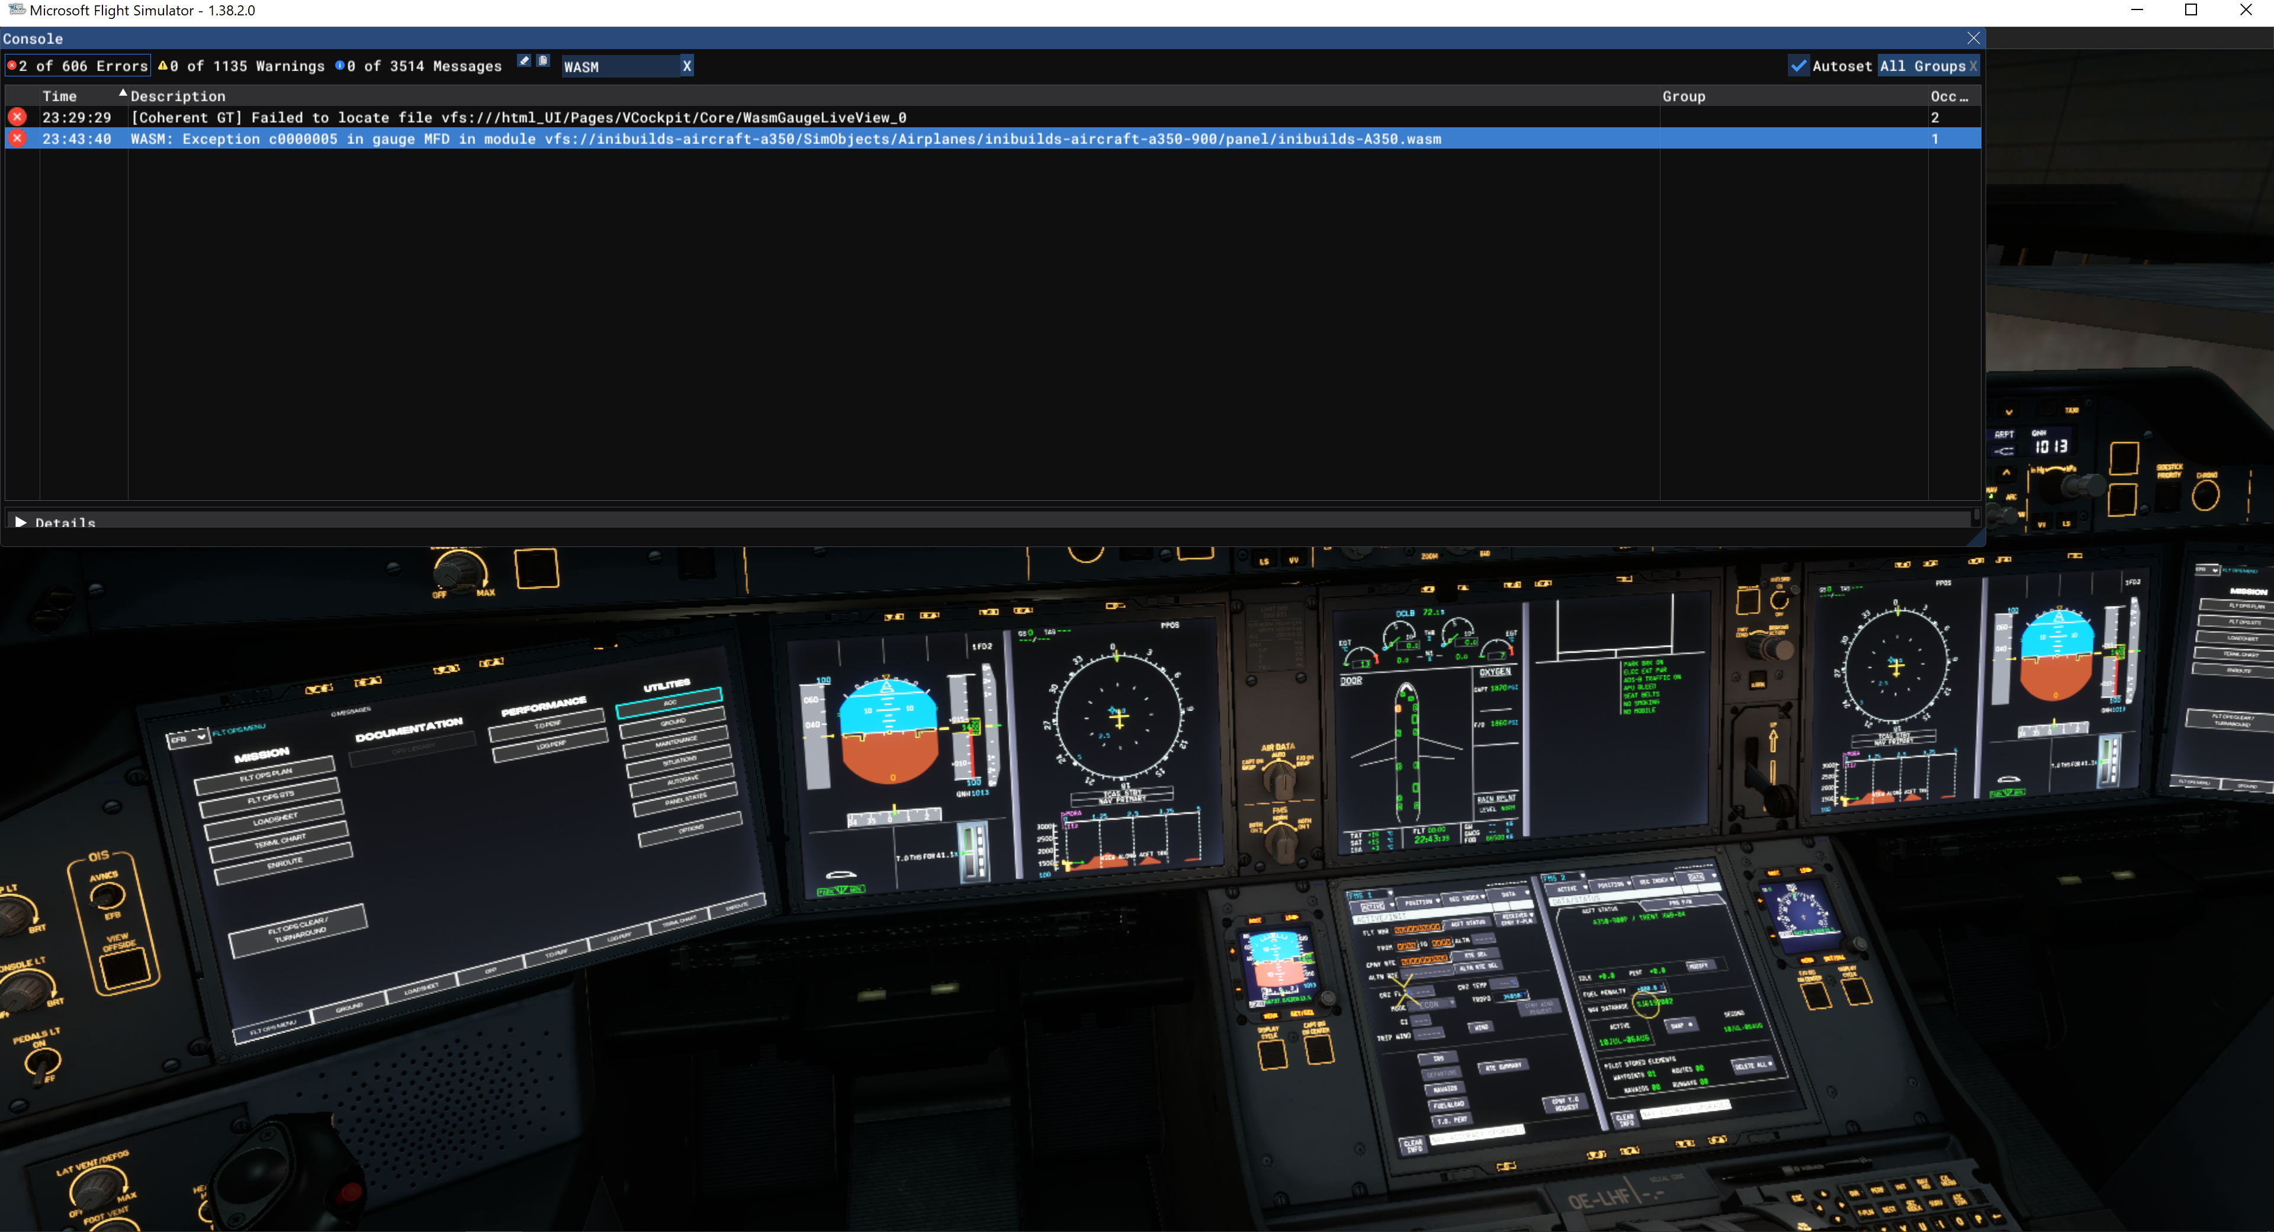Screen dimensions: 2274x1232
Task: Toggle the Autoset checkbox
Action: tap(1798, 66)
